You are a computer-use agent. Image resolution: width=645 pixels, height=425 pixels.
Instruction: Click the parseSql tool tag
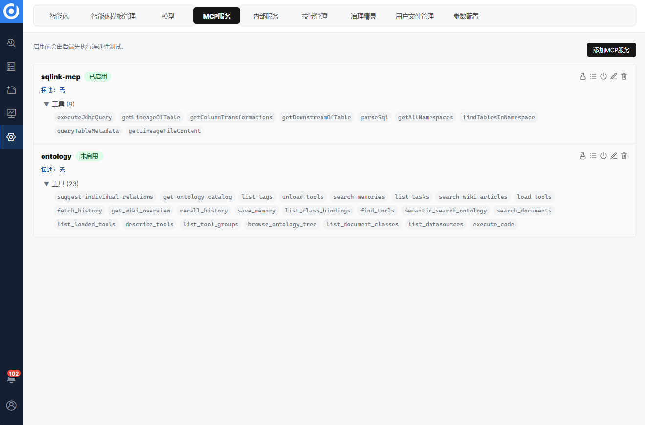374,117
